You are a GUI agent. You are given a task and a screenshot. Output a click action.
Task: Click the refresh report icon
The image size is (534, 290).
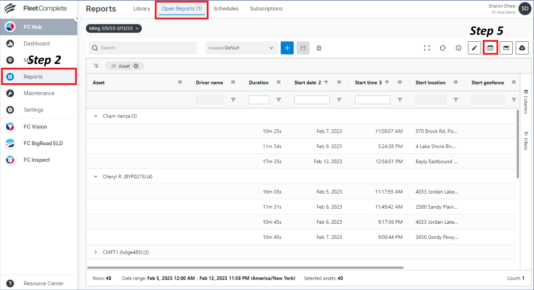pos(443,48)
